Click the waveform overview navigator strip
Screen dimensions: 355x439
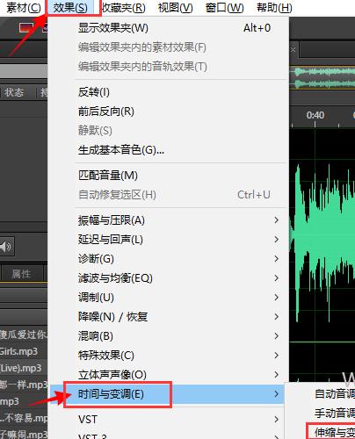[x=322, y=77]
